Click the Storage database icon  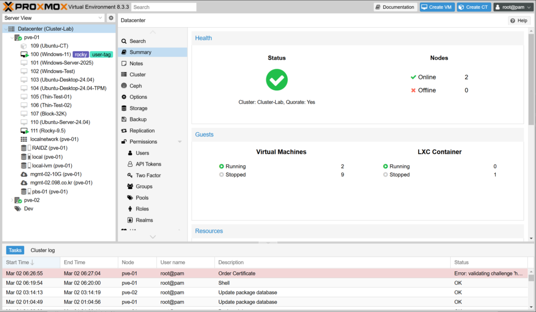pos(124,108)
